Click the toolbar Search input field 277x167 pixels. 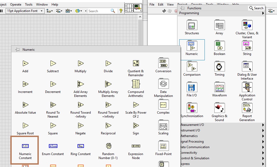pyautogui.click(x=99, y=11)
